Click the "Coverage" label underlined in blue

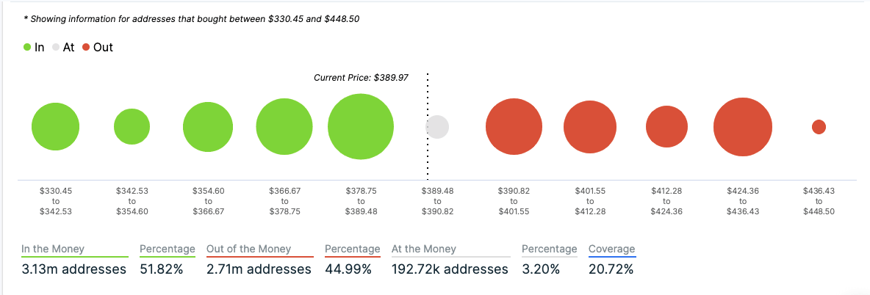[611, 249]
